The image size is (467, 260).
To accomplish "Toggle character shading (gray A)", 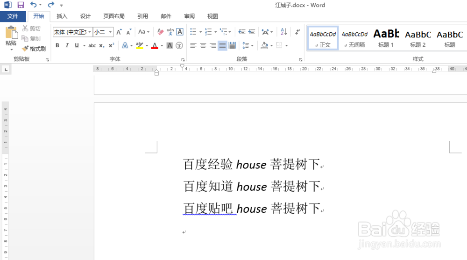I will pos(170,46).
